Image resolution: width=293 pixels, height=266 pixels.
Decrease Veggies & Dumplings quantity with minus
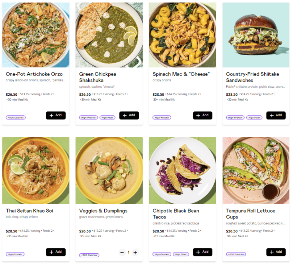(x=122, y=252)
